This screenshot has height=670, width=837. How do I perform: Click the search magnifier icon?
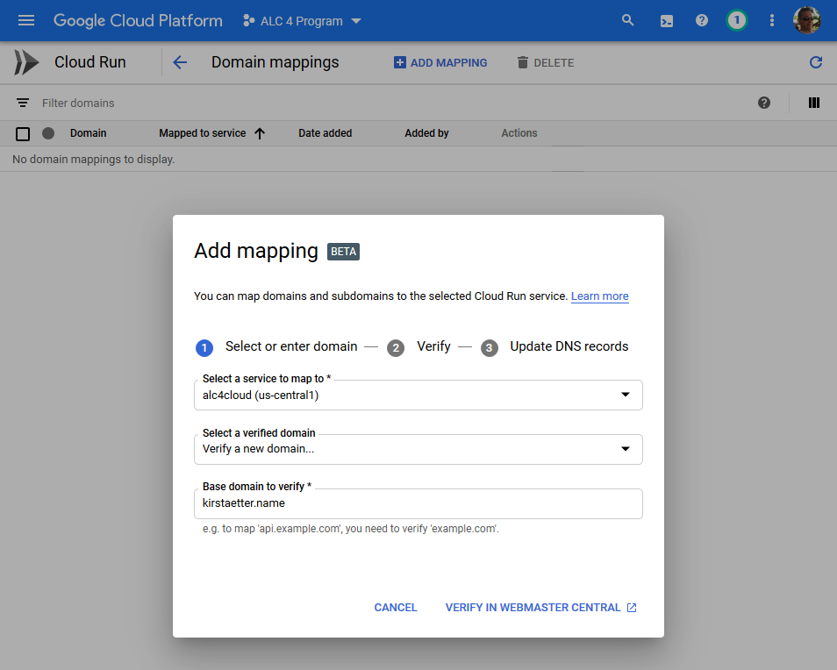[628, 20]
